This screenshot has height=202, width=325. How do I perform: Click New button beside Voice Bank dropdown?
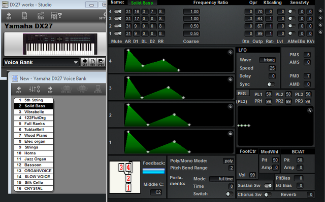coord(92,62)
